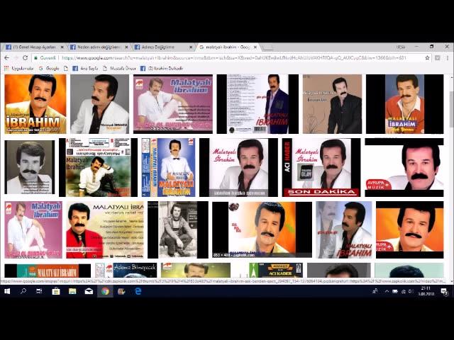
Task: Switch to Neden adımı değiştirem tab
Action: (x=99, y=47)
